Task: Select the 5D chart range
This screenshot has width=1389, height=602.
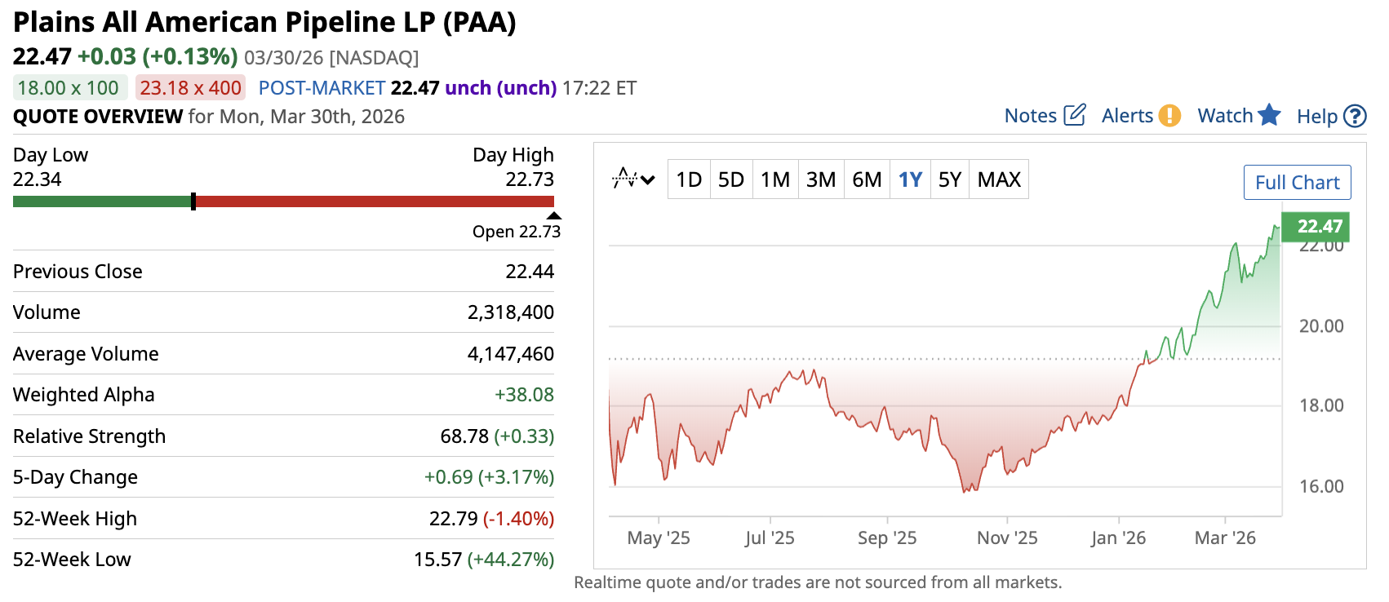Action: (x=731, y=179)
